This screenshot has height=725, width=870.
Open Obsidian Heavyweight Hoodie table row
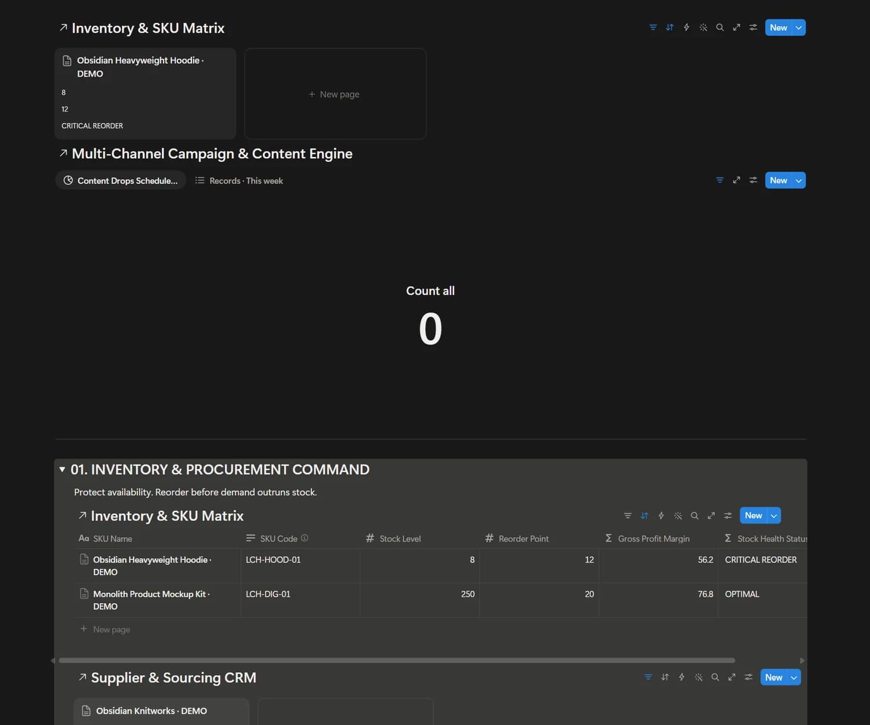point(152,565)
